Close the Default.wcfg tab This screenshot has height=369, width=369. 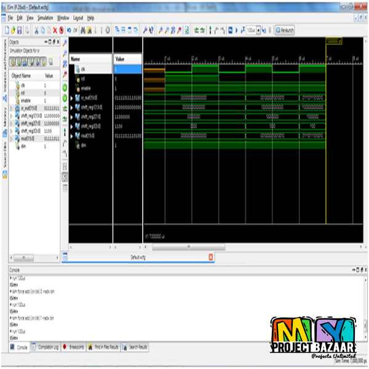coord(210,256)
